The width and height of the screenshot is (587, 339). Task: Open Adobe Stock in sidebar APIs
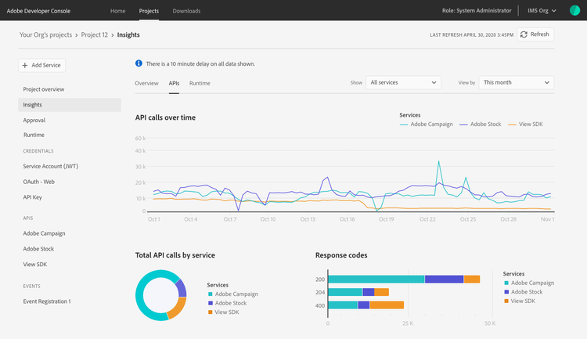(x=38, y=249)
